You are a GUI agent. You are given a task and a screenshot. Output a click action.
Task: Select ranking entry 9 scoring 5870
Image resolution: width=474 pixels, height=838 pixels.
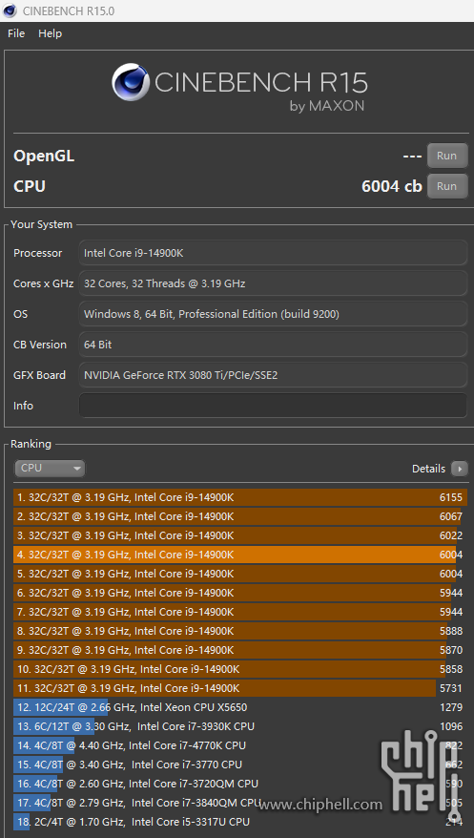(240, 650)
